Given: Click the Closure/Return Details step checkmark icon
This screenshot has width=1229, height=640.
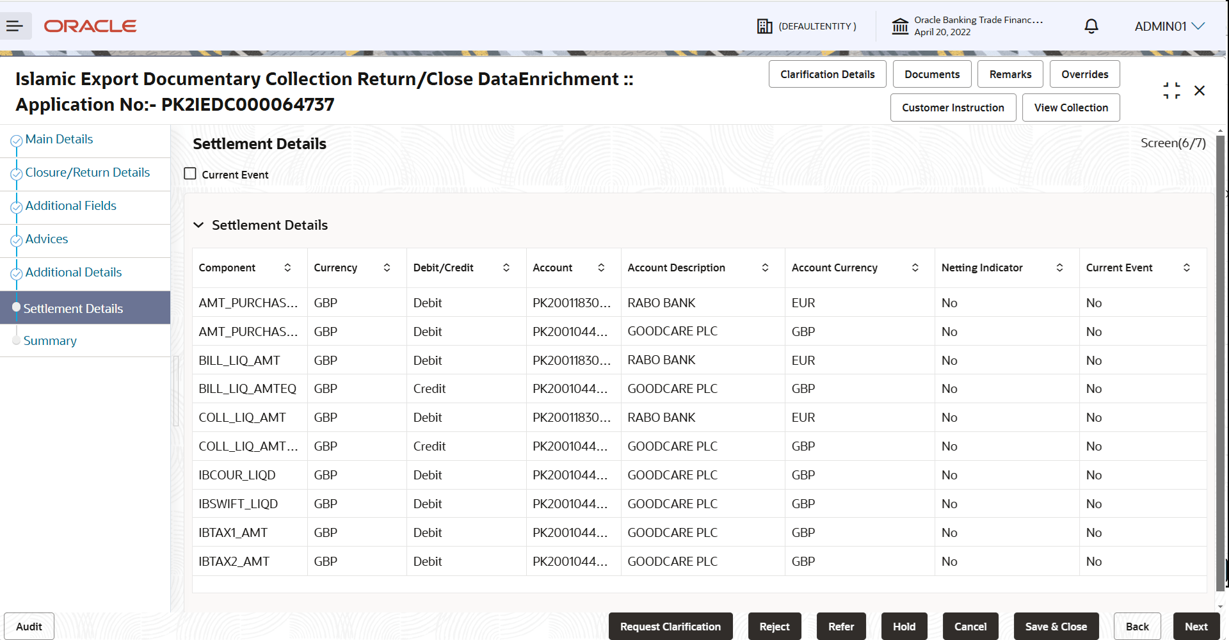Looking at the screenshot, I should click(x=17, y=174).
